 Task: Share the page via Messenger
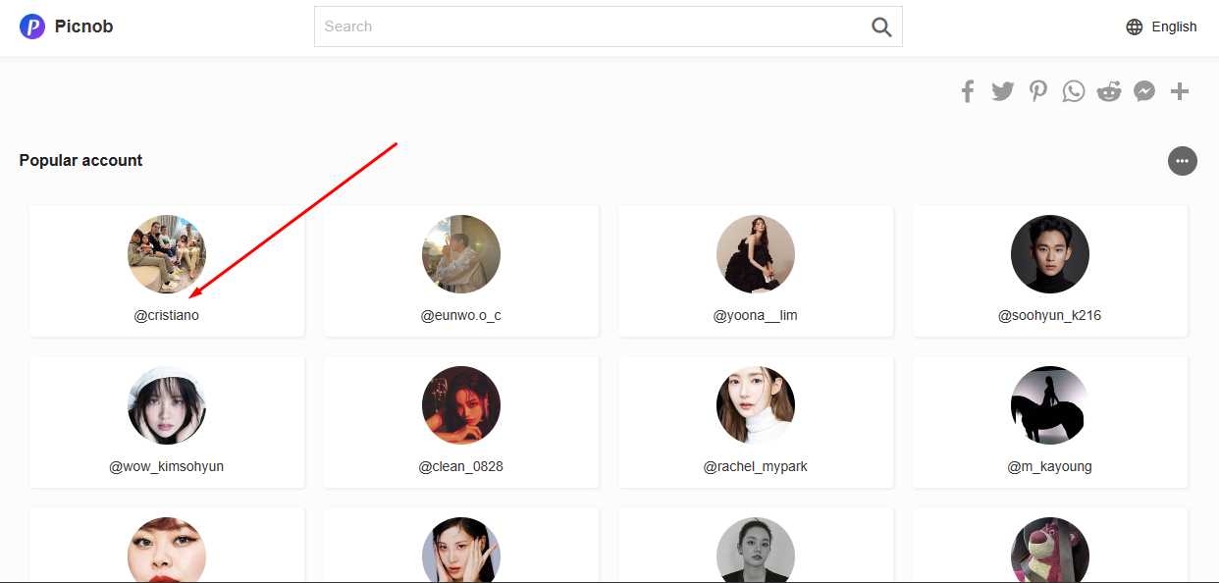1144,91
